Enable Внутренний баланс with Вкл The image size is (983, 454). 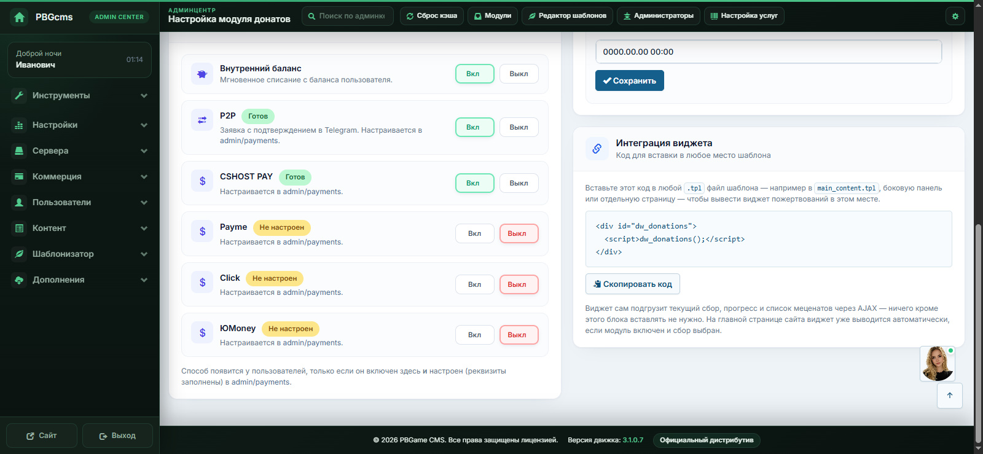[x=474, y=74]
